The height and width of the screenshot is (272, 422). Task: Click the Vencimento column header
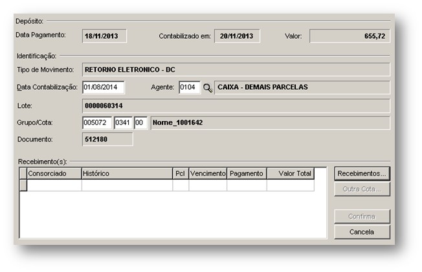(208, 174)
